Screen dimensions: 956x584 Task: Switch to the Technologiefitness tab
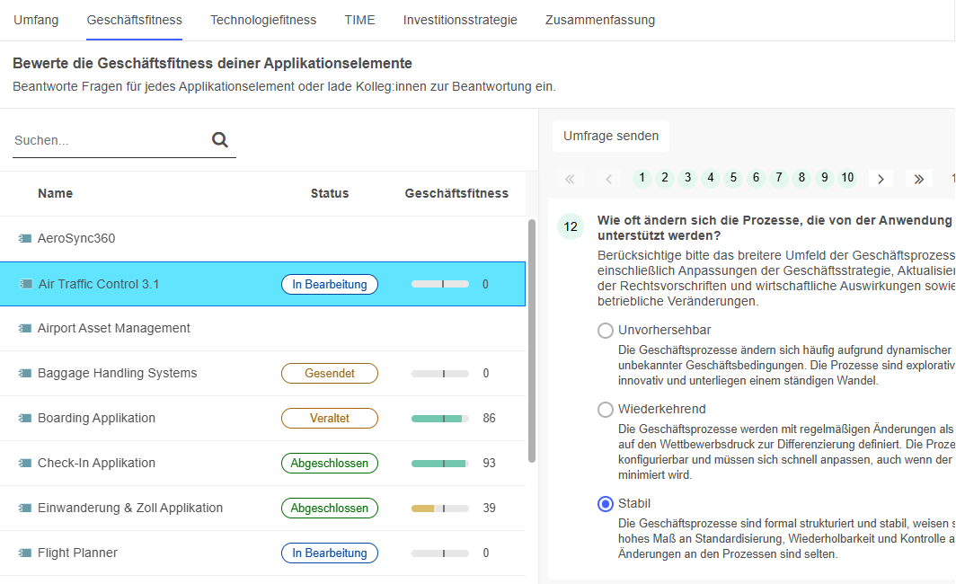coord(262,19)
